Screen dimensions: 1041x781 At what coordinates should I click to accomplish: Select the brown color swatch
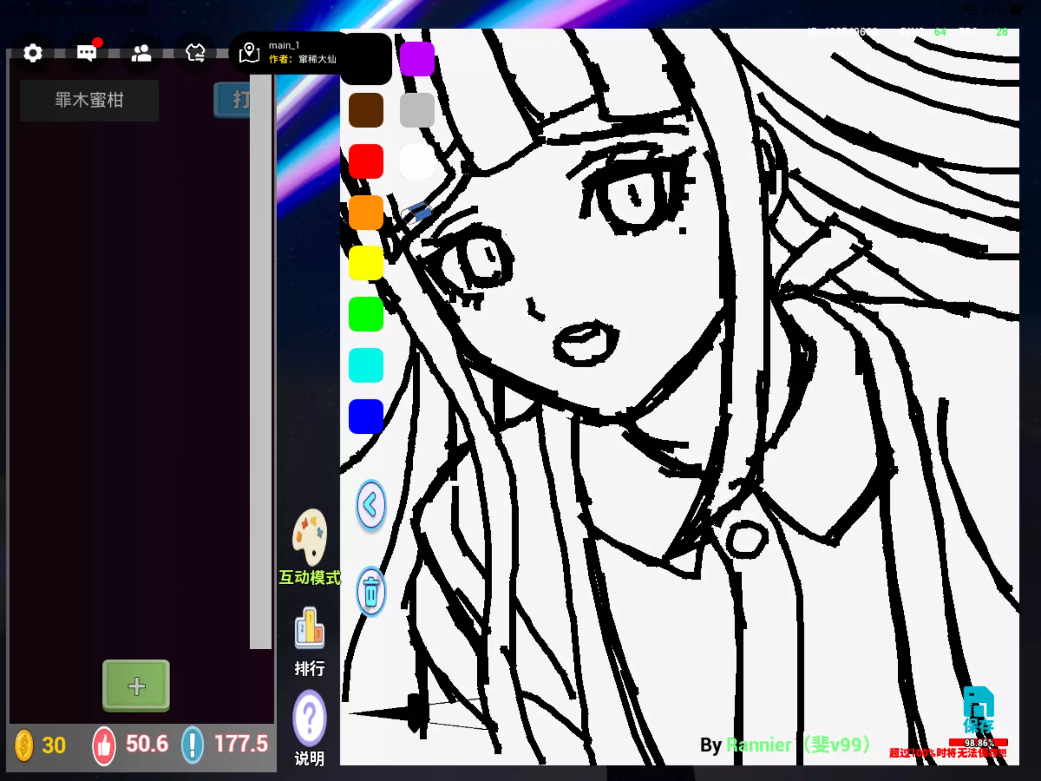366,110
